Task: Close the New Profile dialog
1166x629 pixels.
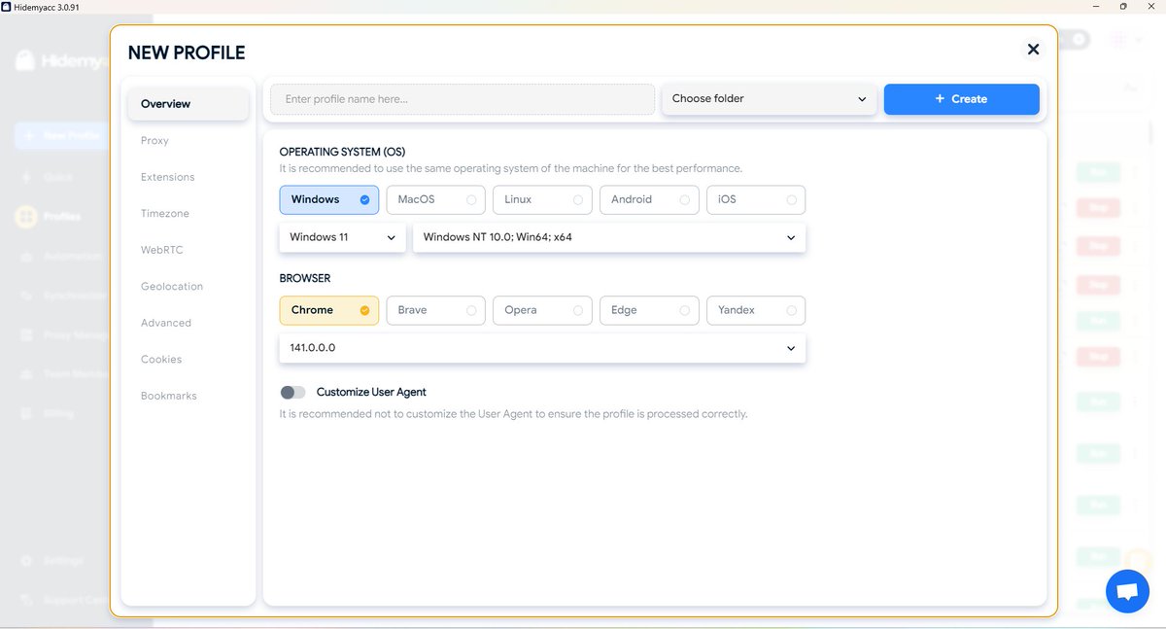Action: click(x=1033, y=50)
